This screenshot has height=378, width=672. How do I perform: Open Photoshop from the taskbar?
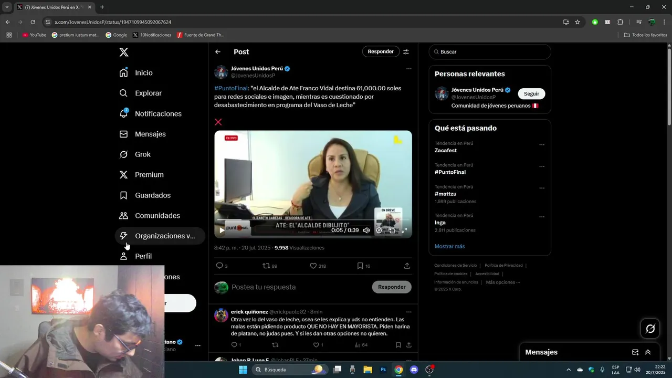point(383,370)
